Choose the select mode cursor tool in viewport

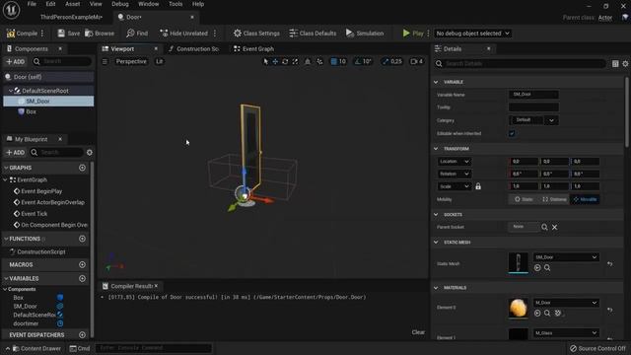tap(265, 61)
